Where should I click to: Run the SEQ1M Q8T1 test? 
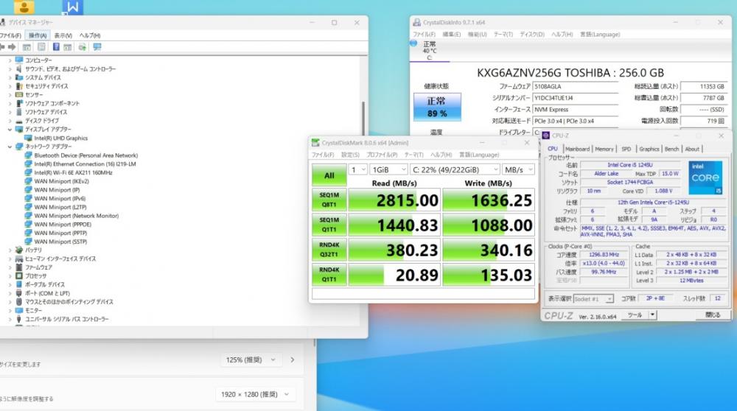pyautogui.click(x=329, y=200)
